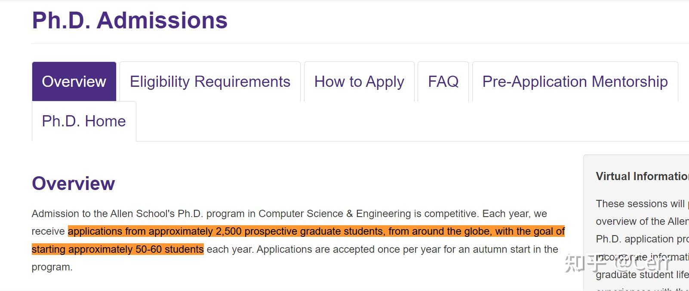Screen dimensions: 689x291
Task: Click the phrase "from around the globe"
Action: [440, 231]
